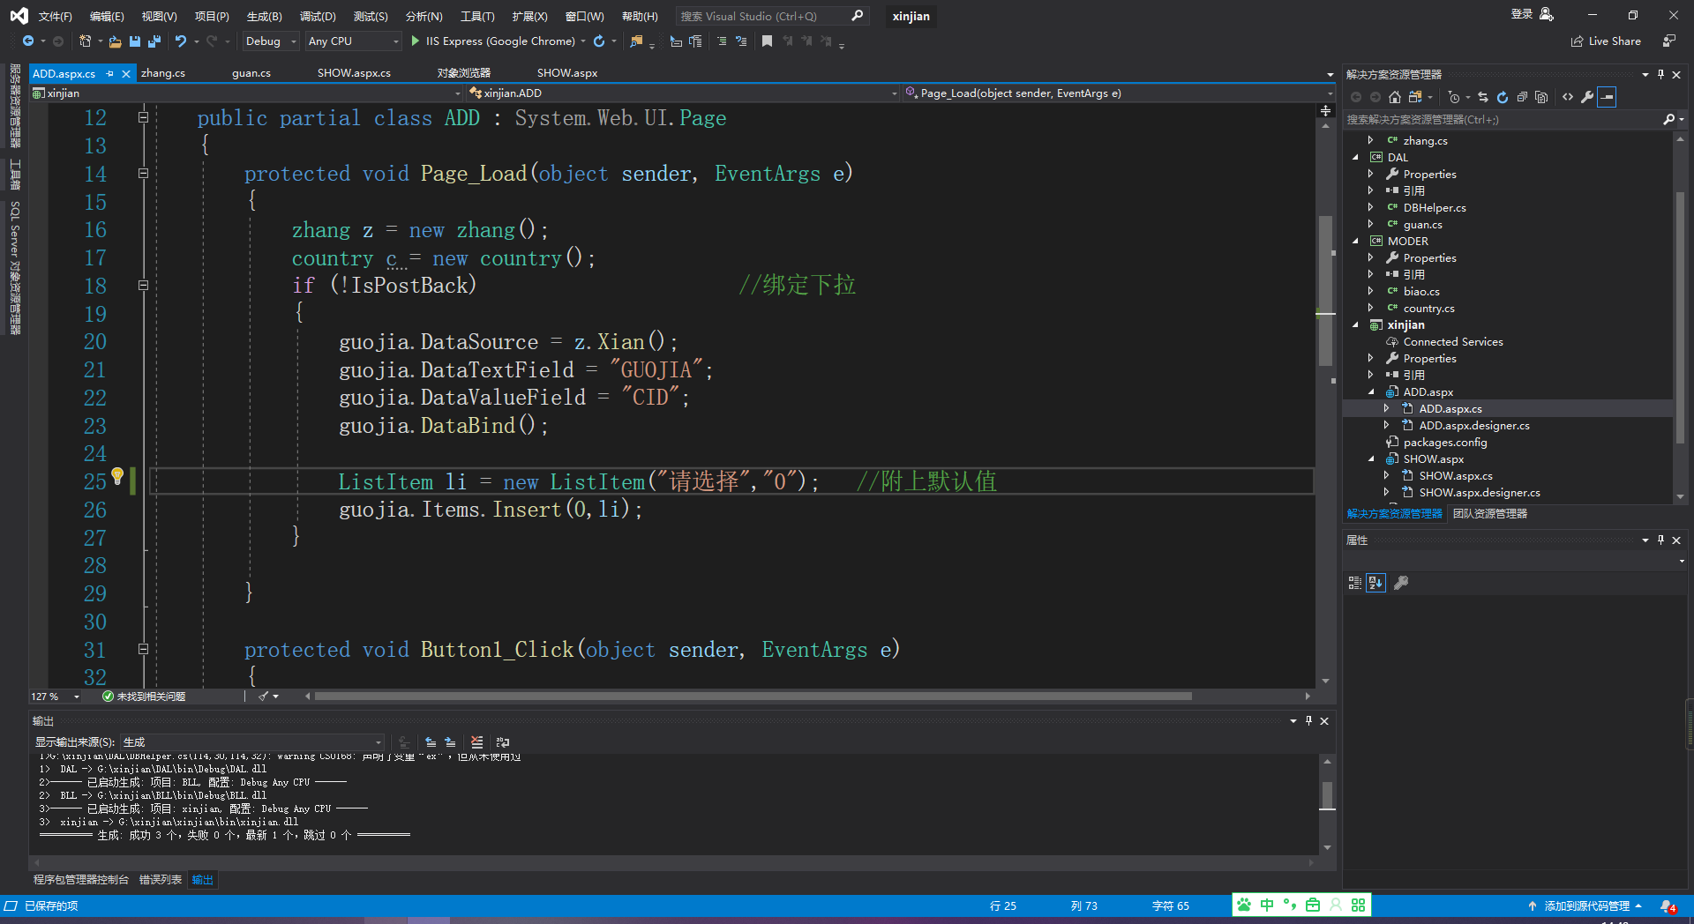Clear all output with the red X icon

477,742
